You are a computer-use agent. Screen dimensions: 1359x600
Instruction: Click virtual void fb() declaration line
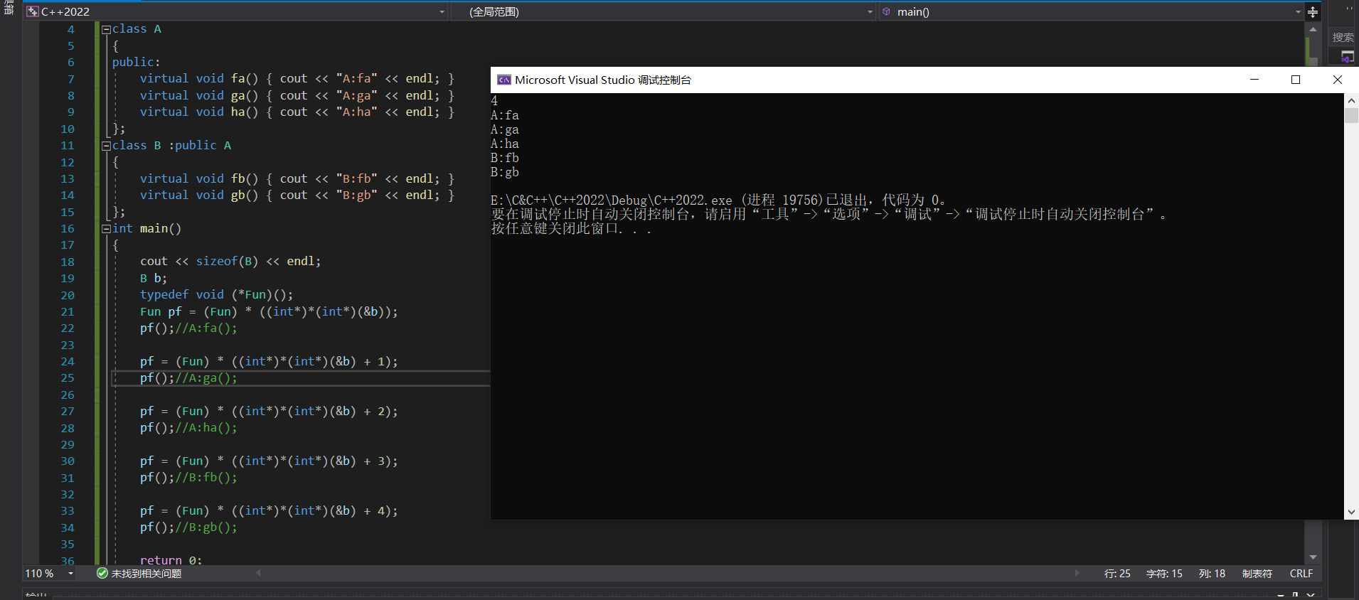[297, 179]
